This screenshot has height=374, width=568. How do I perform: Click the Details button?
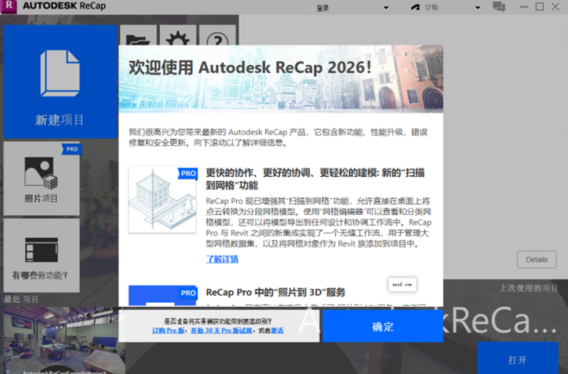click(x=536, y=260)
